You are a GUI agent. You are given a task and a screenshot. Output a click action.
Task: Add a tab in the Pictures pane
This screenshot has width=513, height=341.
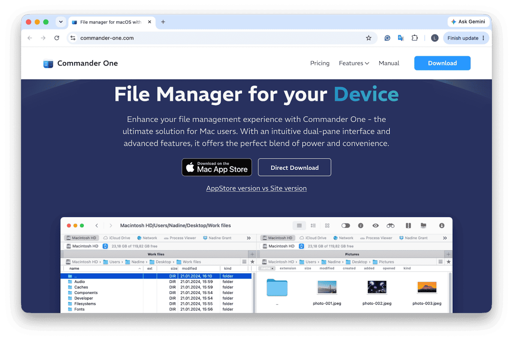448,254
